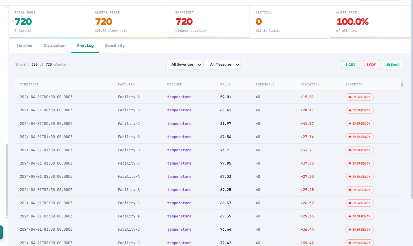Open the teal chat widget in the bottom-left corner
413x246 pixels.
2,232
